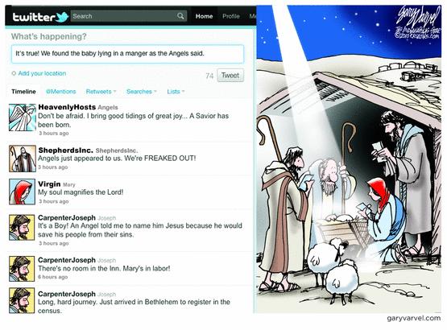
Task: Open the Virgin Mary avatar
Action: coord(22,192)
